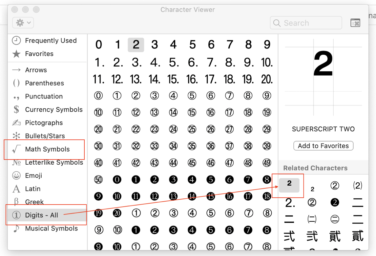Choose the circled number 13 character
The width and height of the screenshot is (376, 256).
(155, 112)
